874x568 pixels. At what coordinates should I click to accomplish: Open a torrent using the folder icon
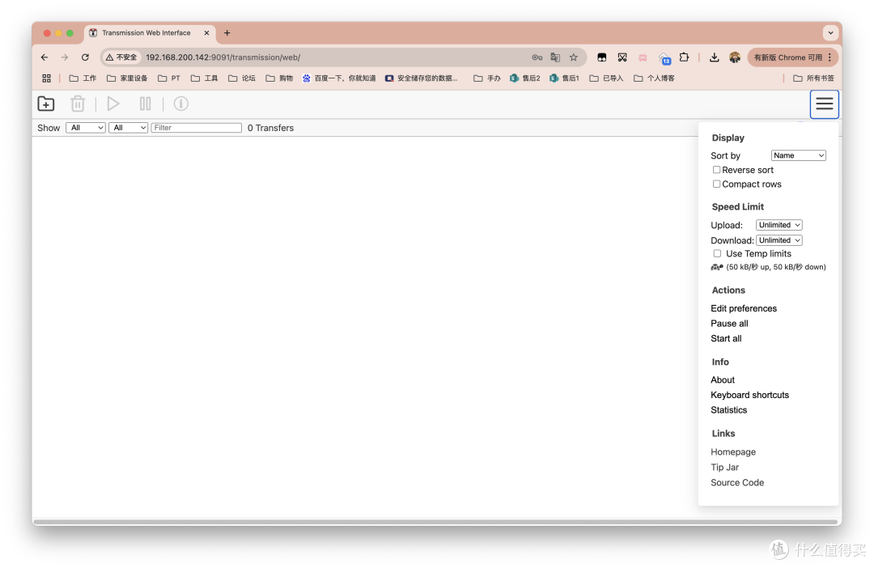pos(45,104)
